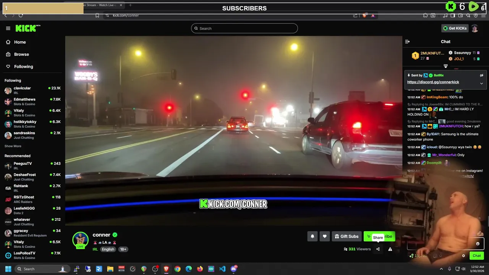Toggle follow heart for conner

pos(325,236)
